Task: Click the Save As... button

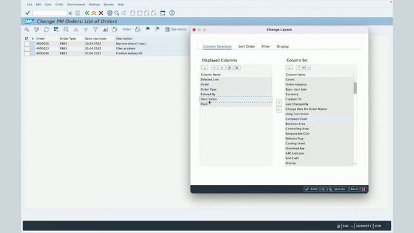Action: click(x=338, y=189)
